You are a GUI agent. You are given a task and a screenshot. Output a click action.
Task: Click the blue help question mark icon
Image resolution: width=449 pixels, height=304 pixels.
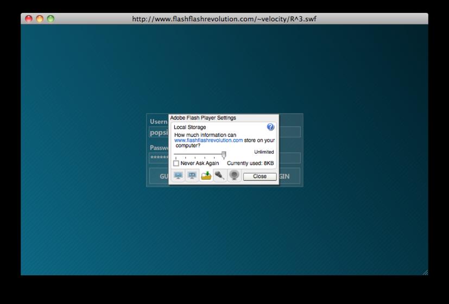tap(270, 127)
